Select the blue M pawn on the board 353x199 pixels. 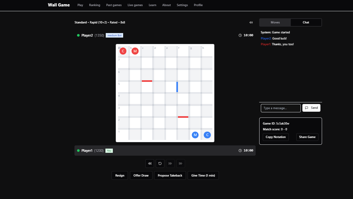195,135
